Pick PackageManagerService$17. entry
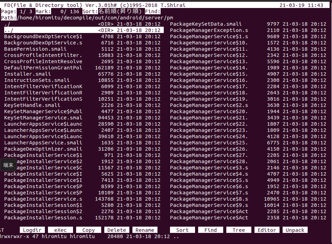Viewport: 332px width, 244px height. pyautogui.click(x=248, y=86)
